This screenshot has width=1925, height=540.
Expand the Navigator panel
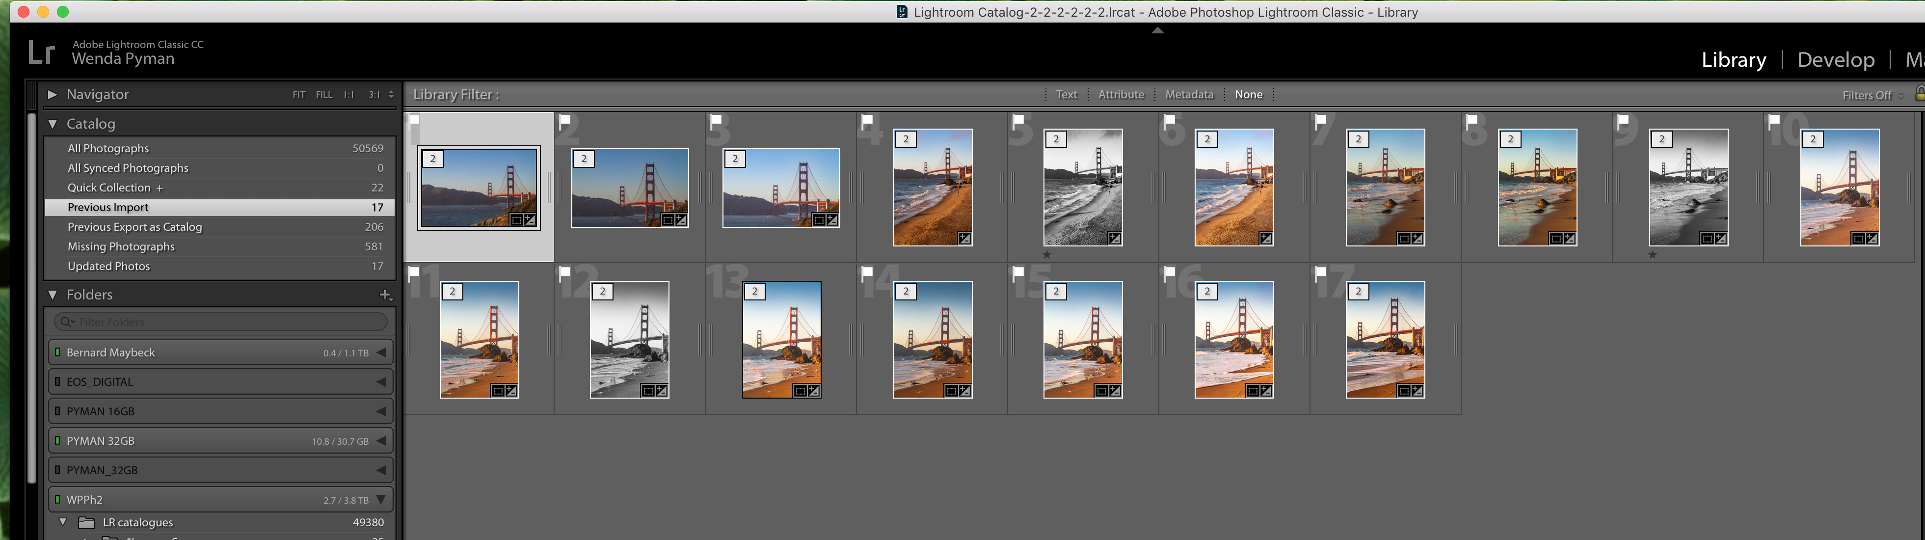coord(53,94)
